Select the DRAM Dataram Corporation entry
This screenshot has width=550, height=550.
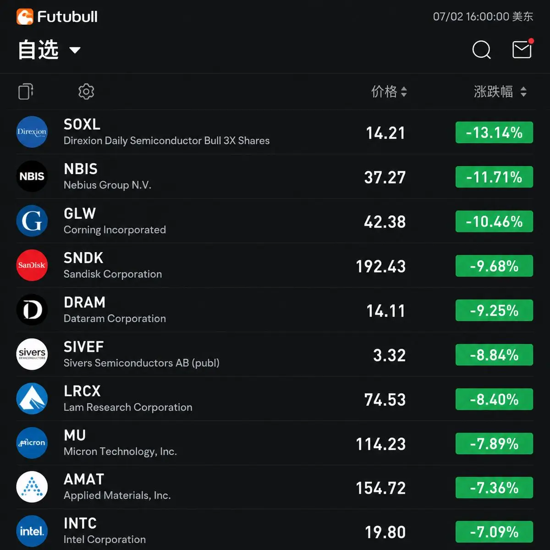click(x=275, y=310)
